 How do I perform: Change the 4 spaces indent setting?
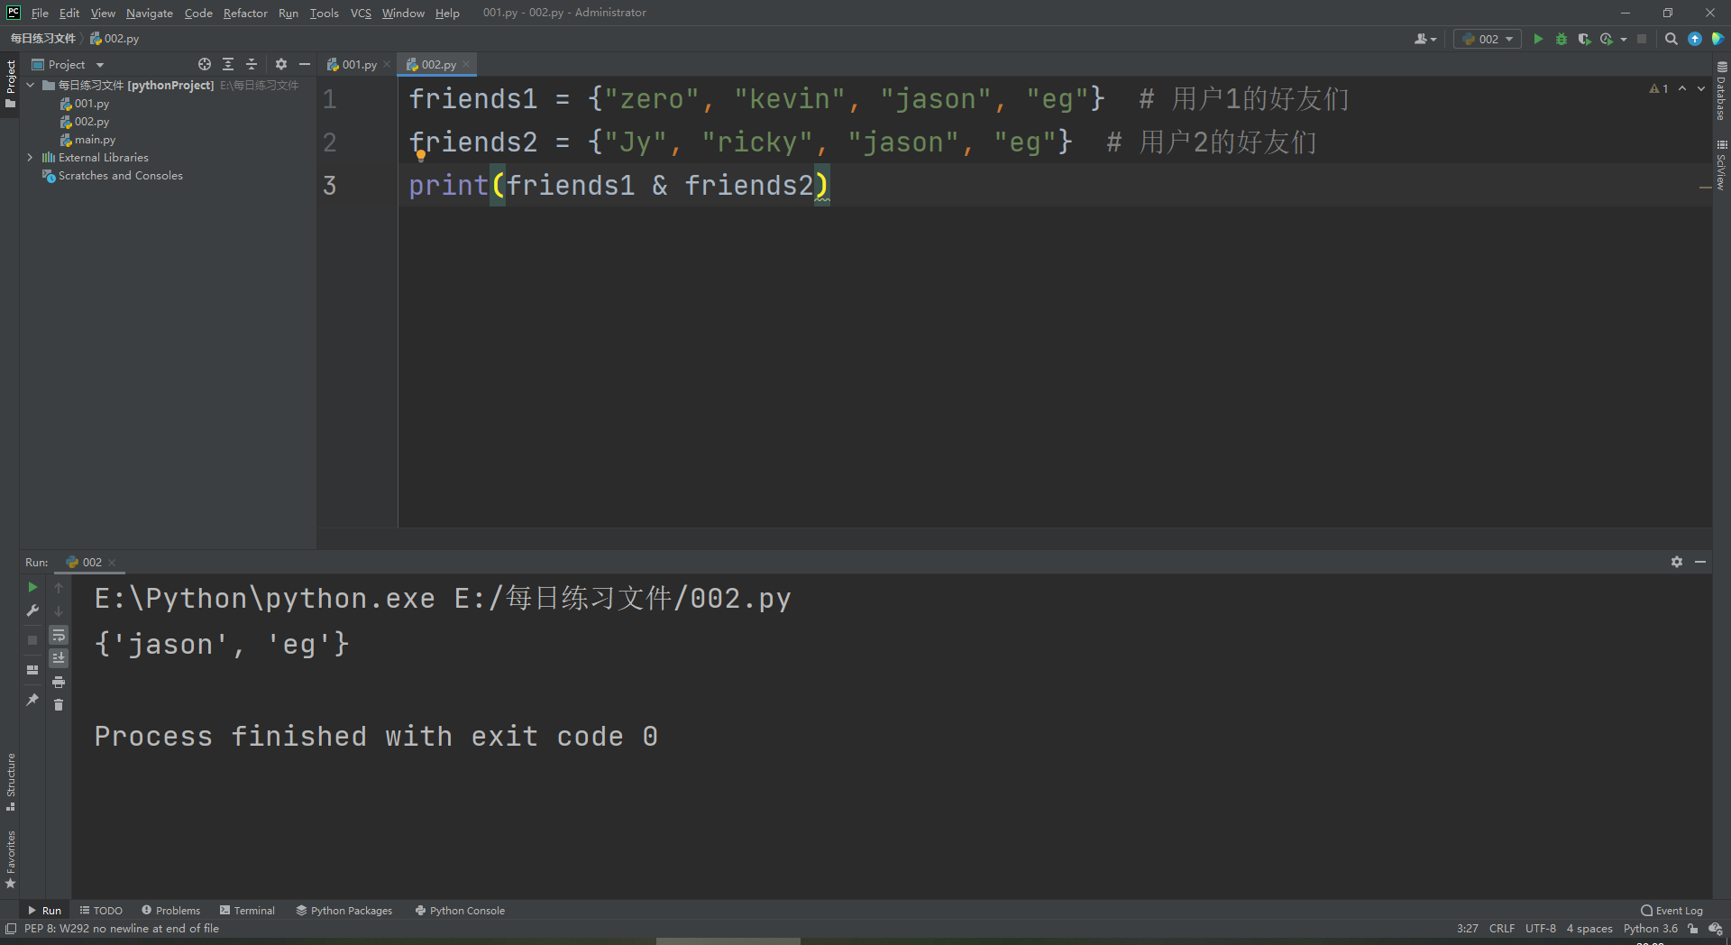(1589, 929)
